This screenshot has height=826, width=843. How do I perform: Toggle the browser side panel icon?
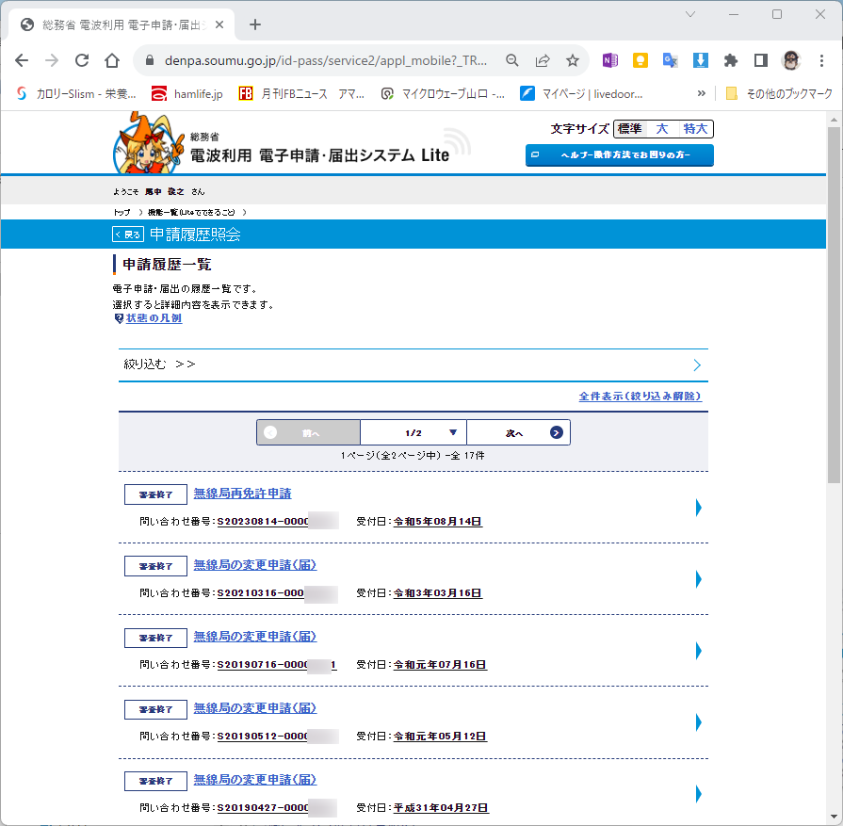click(x=761, y=60)
